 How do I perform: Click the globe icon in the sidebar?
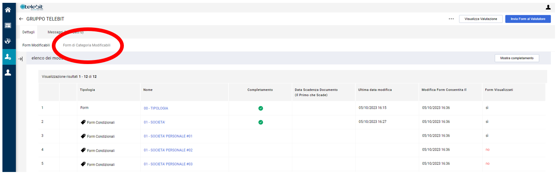(8, 41)
